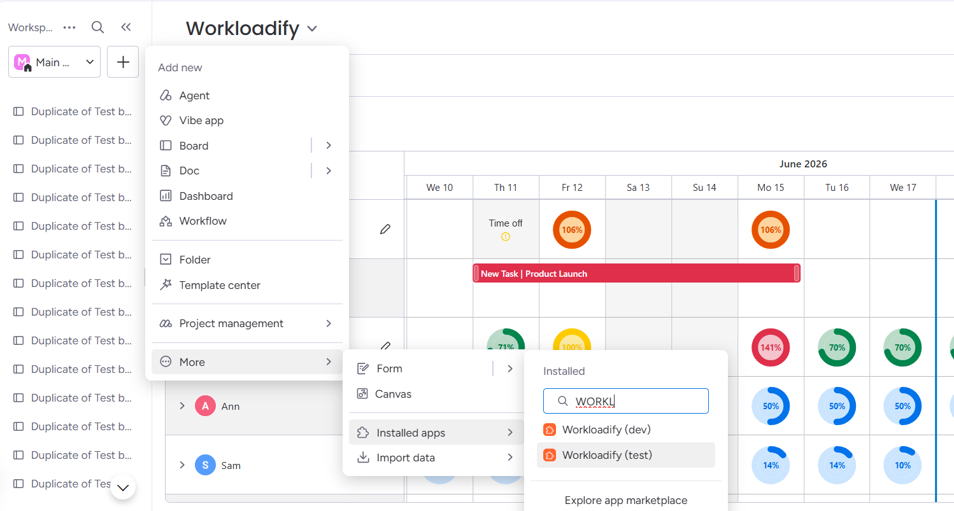Expand the Board submenu arrow
The width and height of the screenshot is (954, 511).
[x=329, y=146]
